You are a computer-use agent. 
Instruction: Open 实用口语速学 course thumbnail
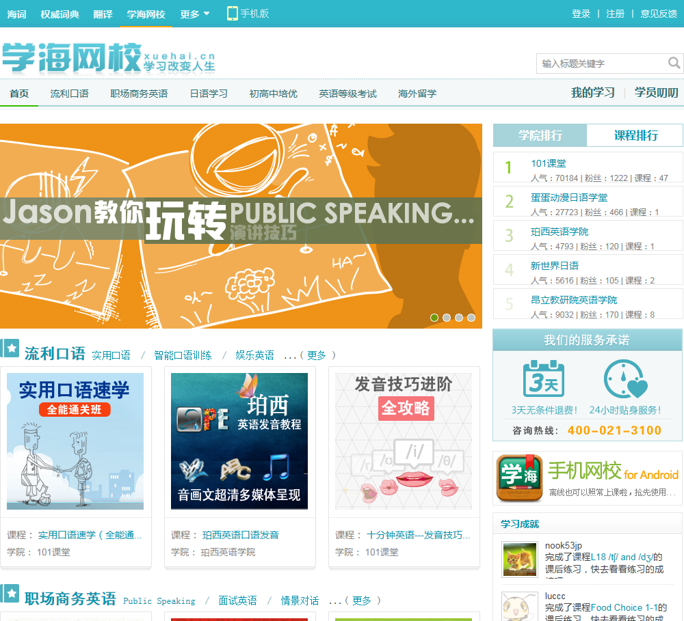click(75, 441)
